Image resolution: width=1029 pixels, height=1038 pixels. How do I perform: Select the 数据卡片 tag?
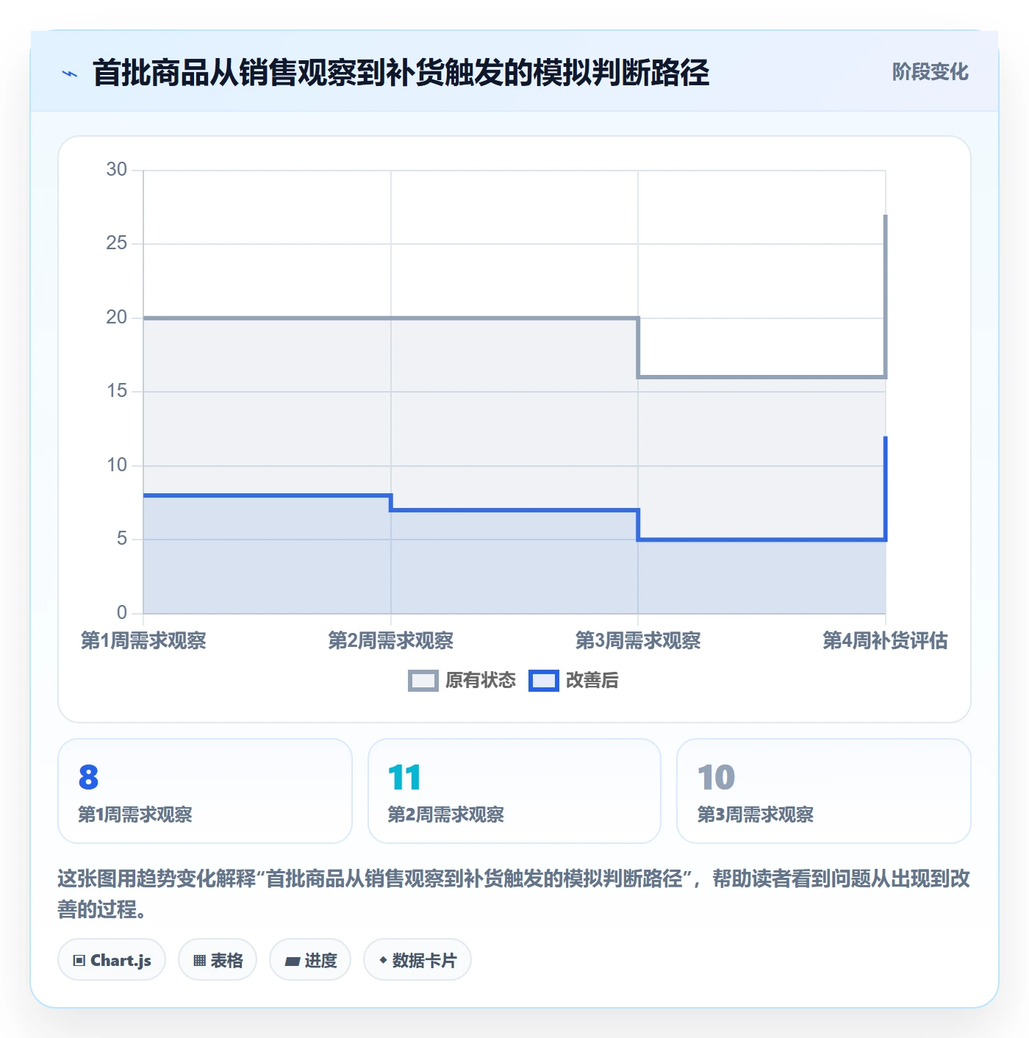pos(417,960)
